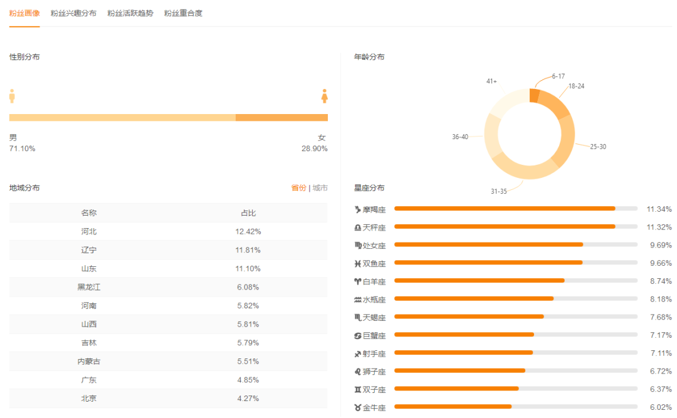This screenshot has width=677, height=418.
Task: Click the Capricorn 摩羯座 zodiac icon
Action: (357, 209)
